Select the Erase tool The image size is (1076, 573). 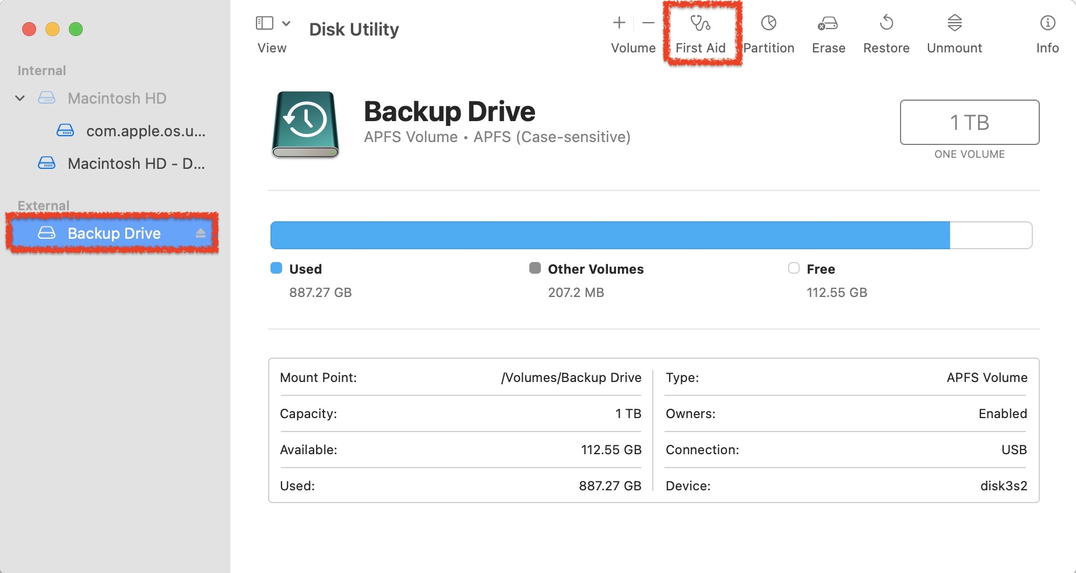(828, 32)
